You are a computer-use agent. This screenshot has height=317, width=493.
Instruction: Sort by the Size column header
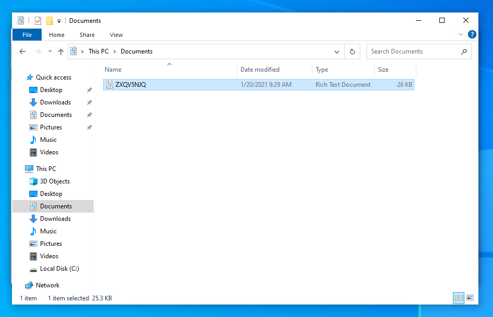tap(395, 70)
